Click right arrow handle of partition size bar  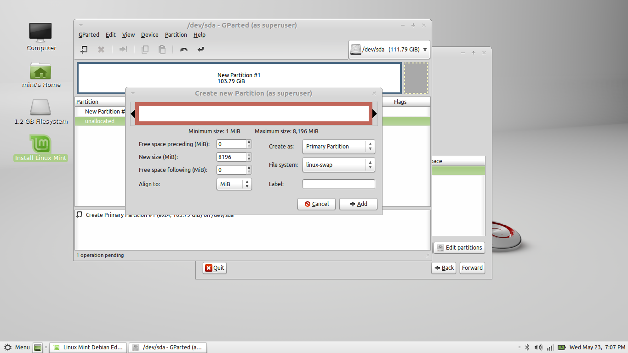pyautogui.click(x=375, y=114)
